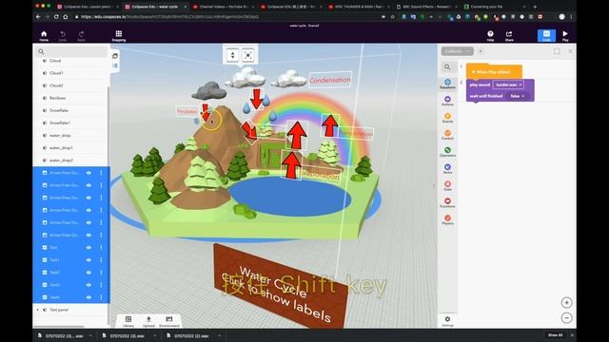Open the Environment panel
Screen dimensions: 609x342
[169, 321]
